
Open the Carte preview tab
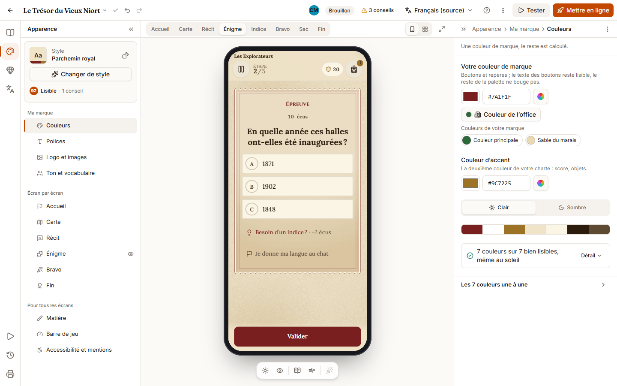(186, 29)
